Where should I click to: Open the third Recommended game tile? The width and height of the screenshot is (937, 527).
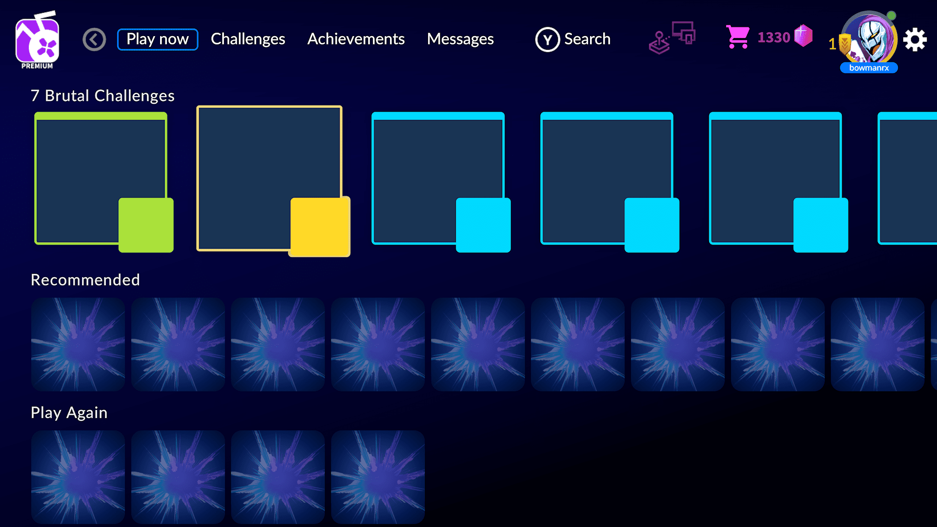(x=278, y=345)
